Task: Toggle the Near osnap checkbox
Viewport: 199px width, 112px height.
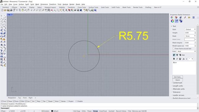Action: [7, 101]
